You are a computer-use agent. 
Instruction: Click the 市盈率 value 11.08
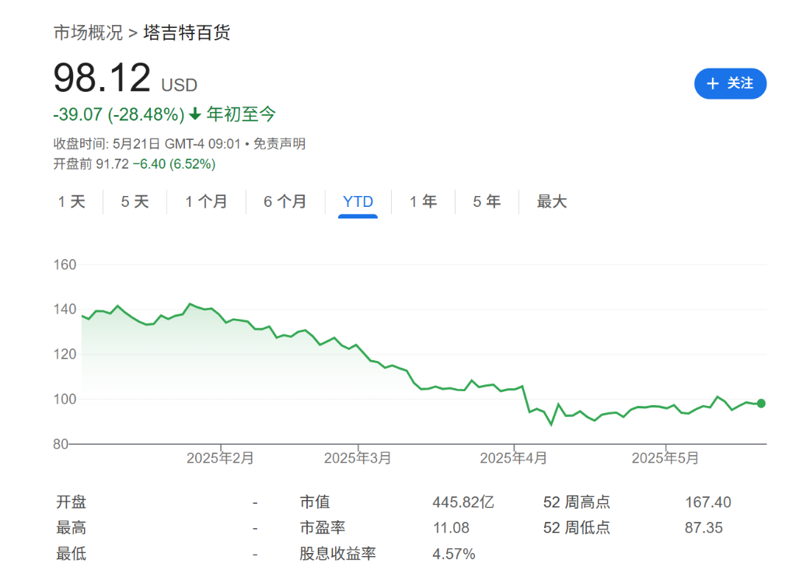tap(447, 527)
